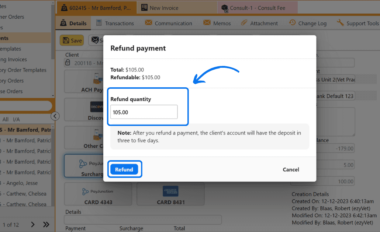Jump to last page with double chevron
380x232 pixels.
(x=46, y=225)
